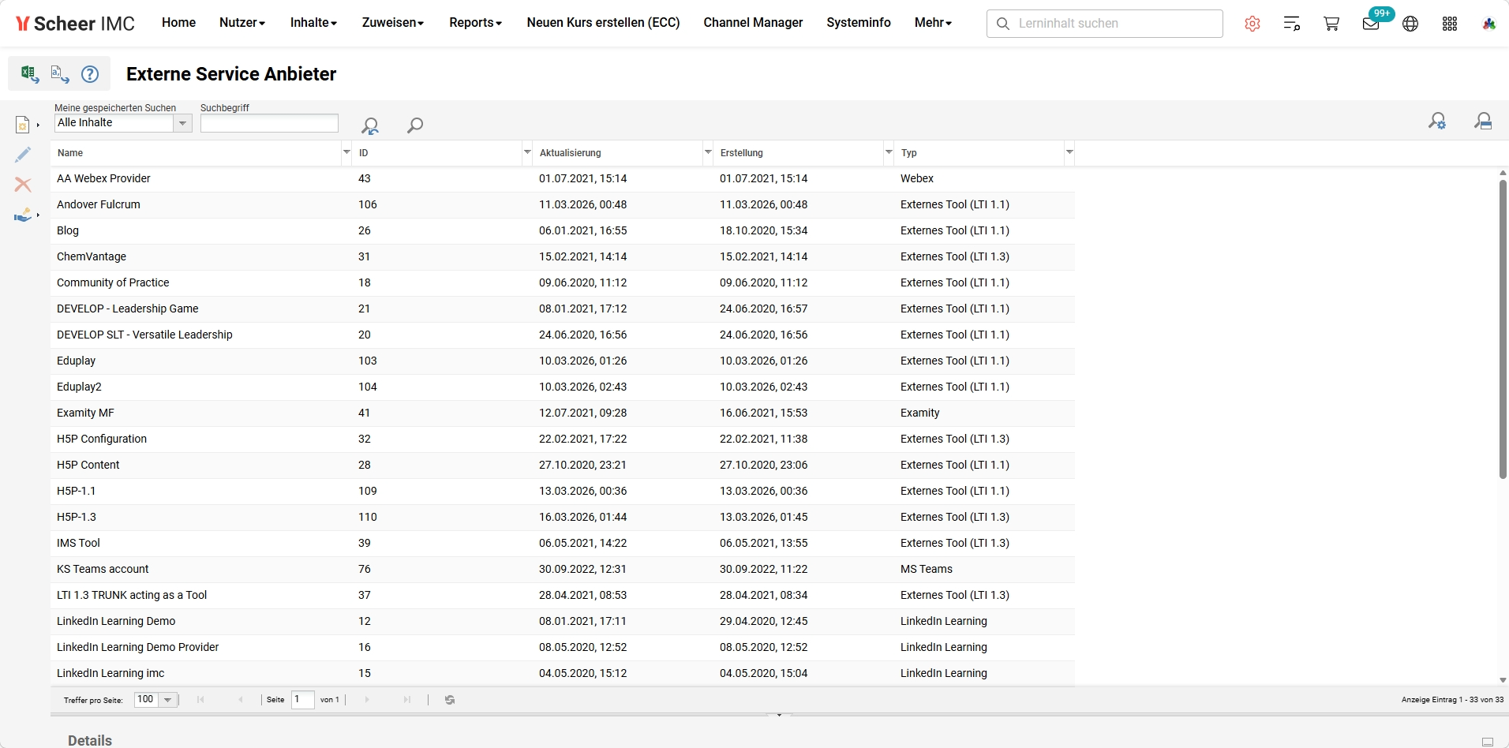Open the Nutzer dropdown menu
Image resolution: width=1509 pixels, height=748 pixels.
click(x=242, y=23)
